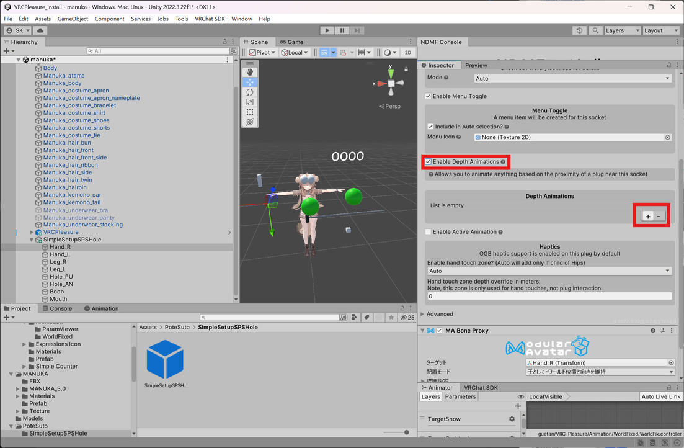
Task: Click the X axis cone on Scene gizmo
Action: [x=382, y=83]
